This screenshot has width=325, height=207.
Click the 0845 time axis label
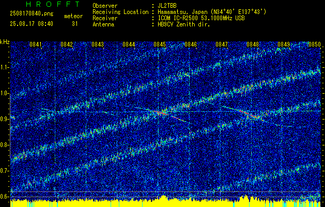click(160, 45)
